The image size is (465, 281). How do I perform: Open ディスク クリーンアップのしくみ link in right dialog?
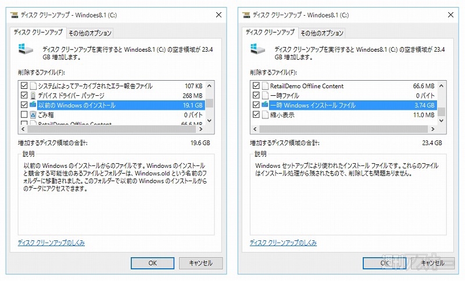[x=283, y=242]
